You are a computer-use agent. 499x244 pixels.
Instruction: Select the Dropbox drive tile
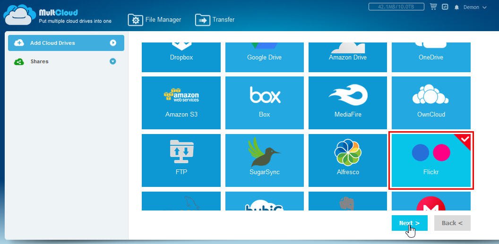[x=181, y=57]
